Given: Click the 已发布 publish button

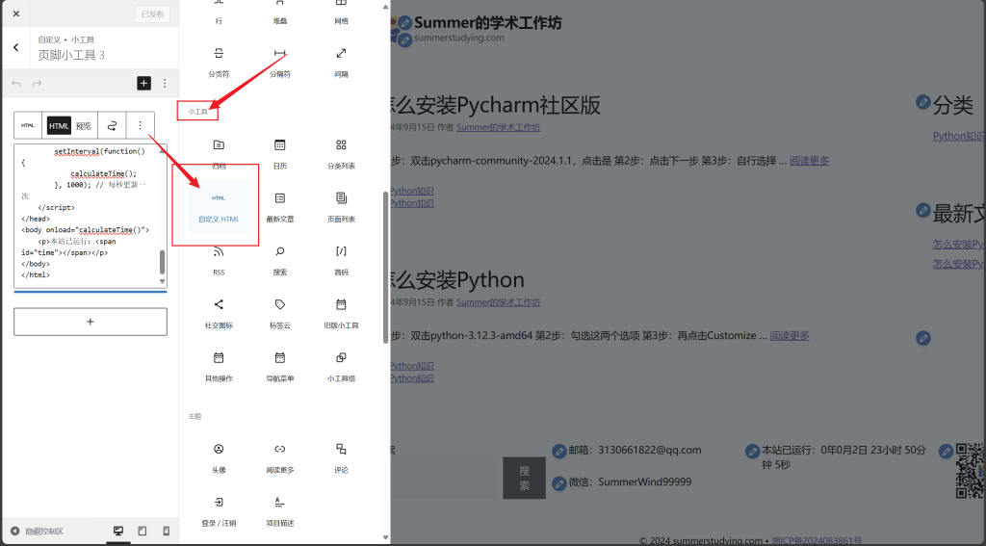Looking at the screenshot, I should click(153, 13).
